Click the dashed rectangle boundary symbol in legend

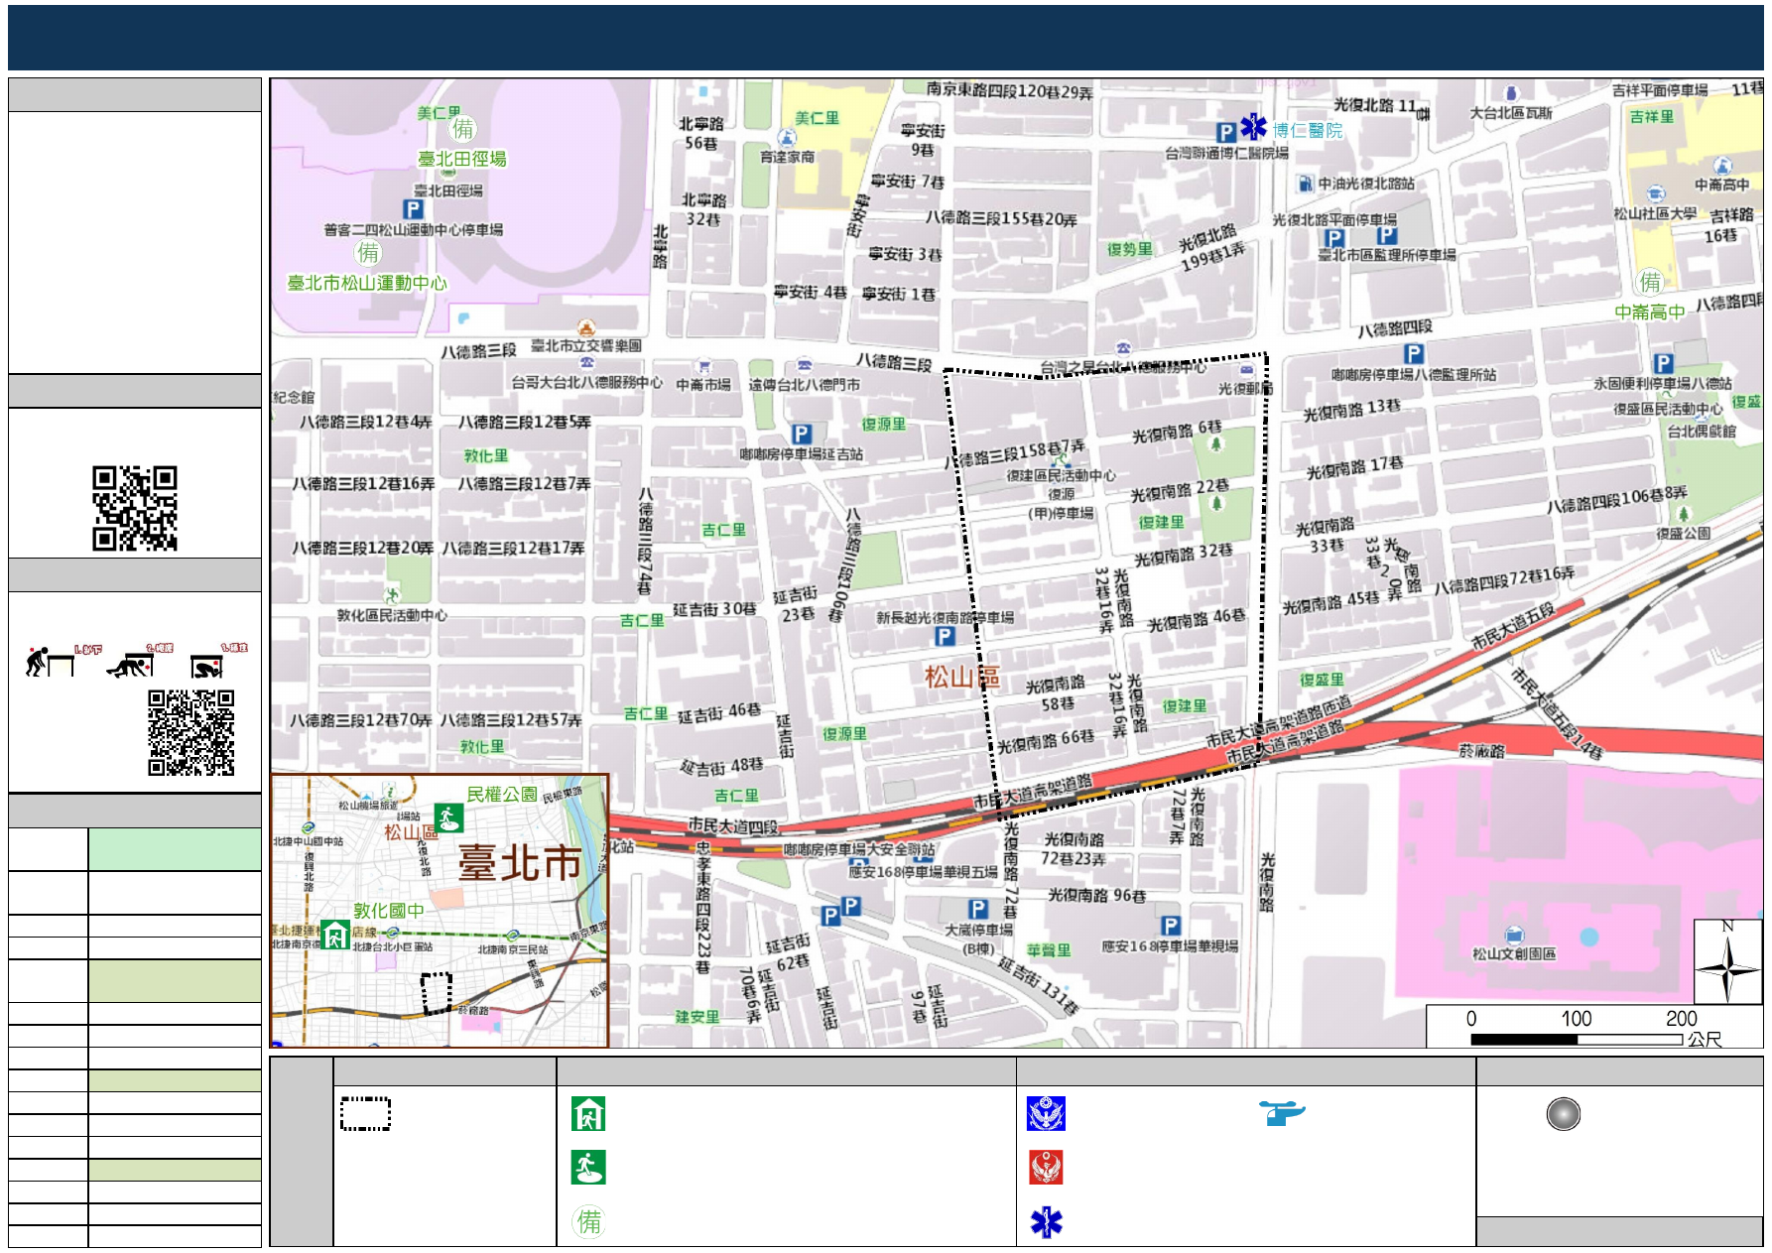tap(365, 1114)
